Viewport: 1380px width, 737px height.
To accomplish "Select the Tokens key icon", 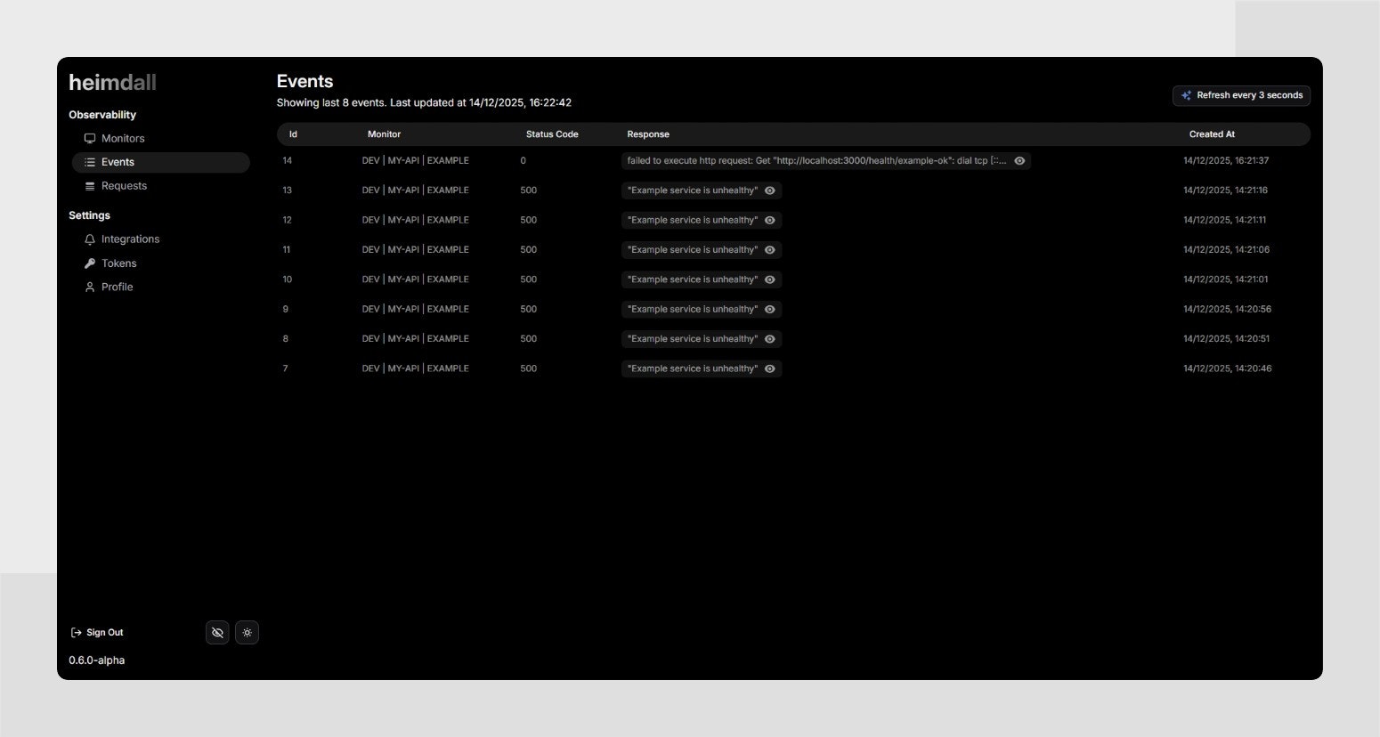I will (90, 263).
